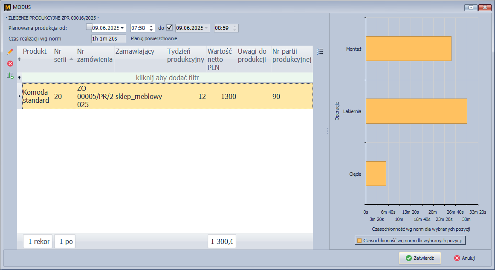Click the Zatwierdź button
495x270 pixels.
(420, 258)
